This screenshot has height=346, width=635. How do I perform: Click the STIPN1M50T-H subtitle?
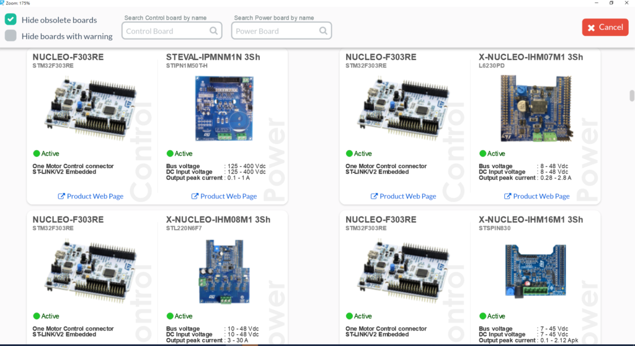(x=187, y=66)
